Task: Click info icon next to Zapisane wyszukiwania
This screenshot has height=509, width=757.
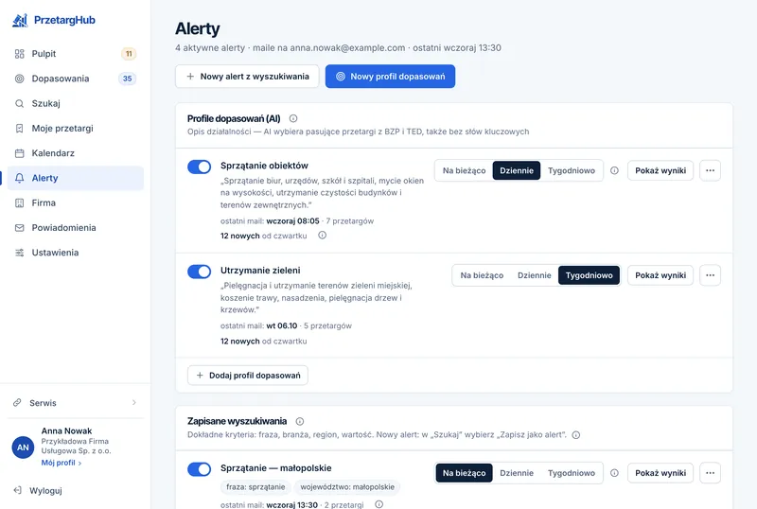Action: (299, 421)
